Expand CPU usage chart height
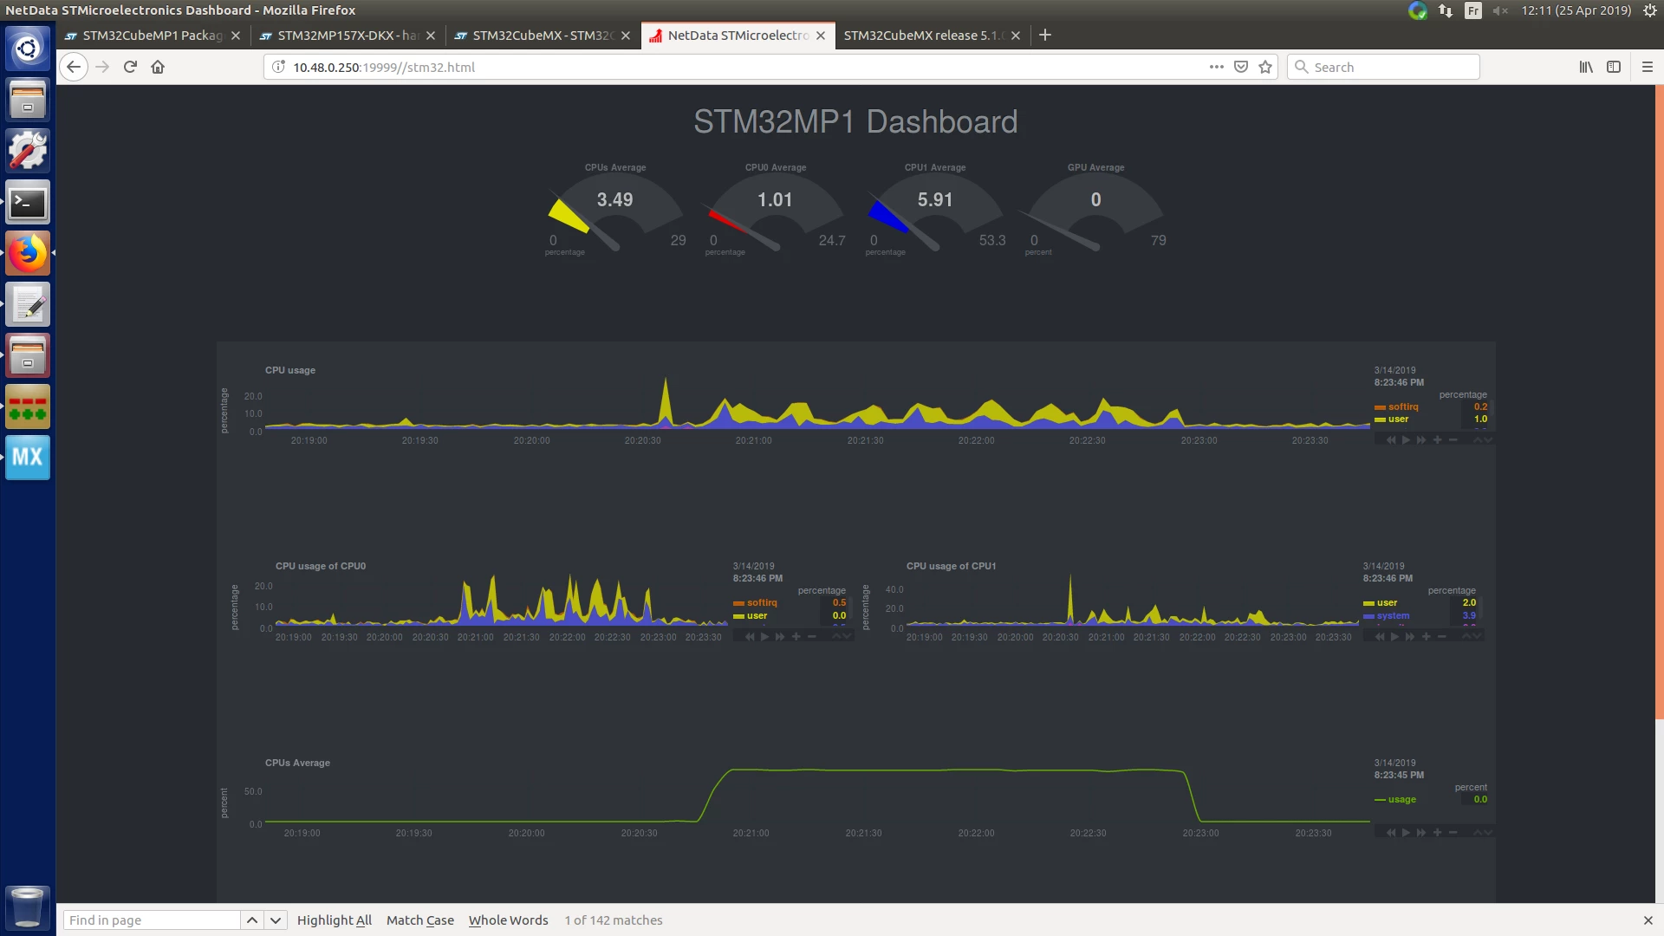The image size is (1664, 936). pyautogui.click(x=1489, y=440)
